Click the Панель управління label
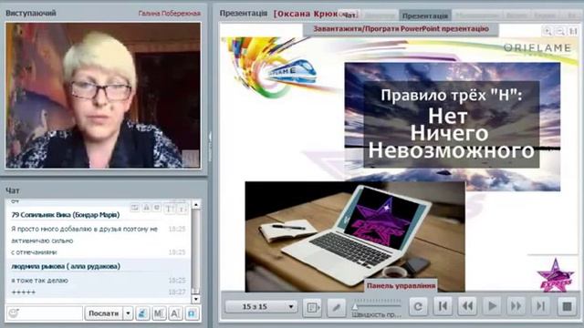The height and width of the screenshot is (328, 584). [x=401, y=285]
